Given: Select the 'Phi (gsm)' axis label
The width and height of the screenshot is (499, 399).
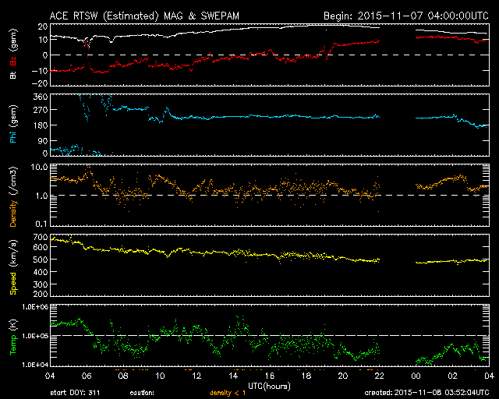Looking at the screenshot, I should tap(13, 124).
